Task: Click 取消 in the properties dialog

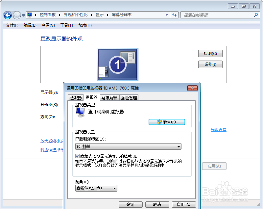Action: (157, 204)
